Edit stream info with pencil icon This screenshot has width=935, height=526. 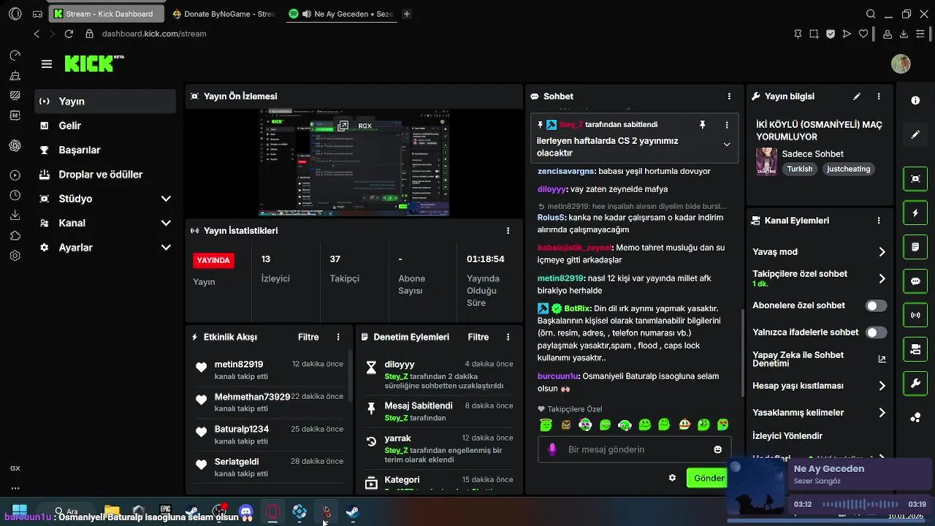point(857,96)
